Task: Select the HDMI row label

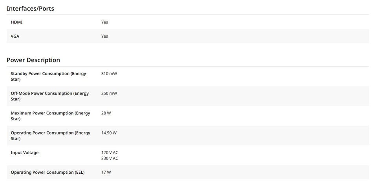Action: tap(16, 22)
